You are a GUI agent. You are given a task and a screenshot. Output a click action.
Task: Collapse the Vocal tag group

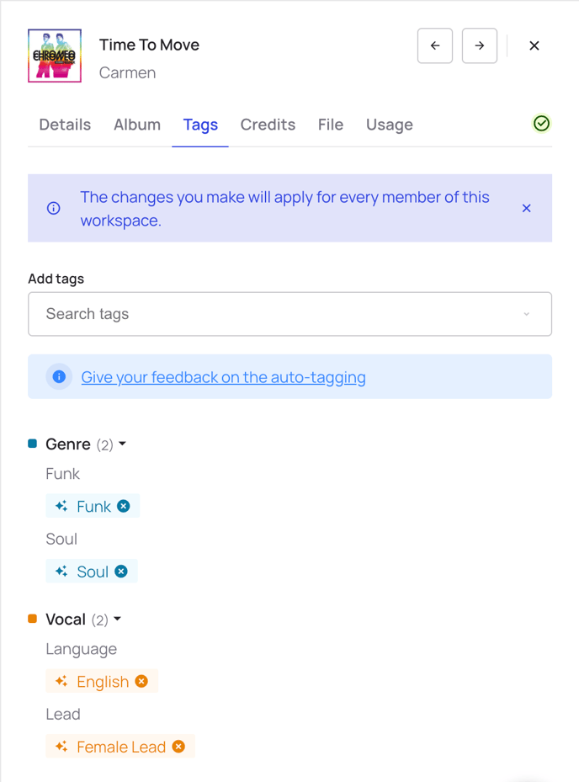coord(117,619)
